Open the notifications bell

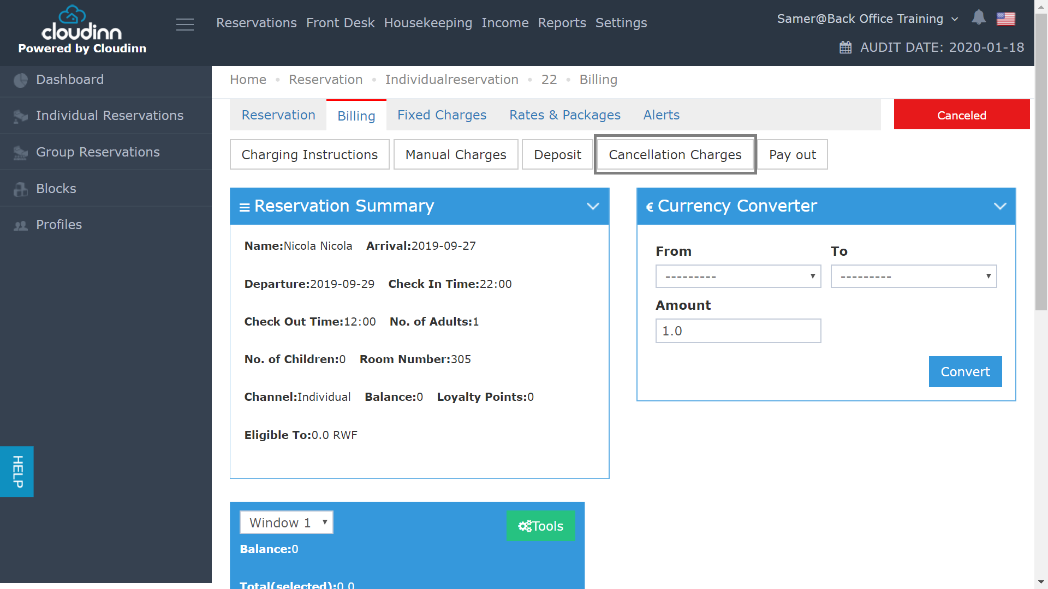point(979,18)
